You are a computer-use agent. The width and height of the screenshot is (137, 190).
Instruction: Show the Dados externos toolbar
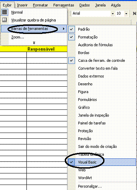(102, 76)
